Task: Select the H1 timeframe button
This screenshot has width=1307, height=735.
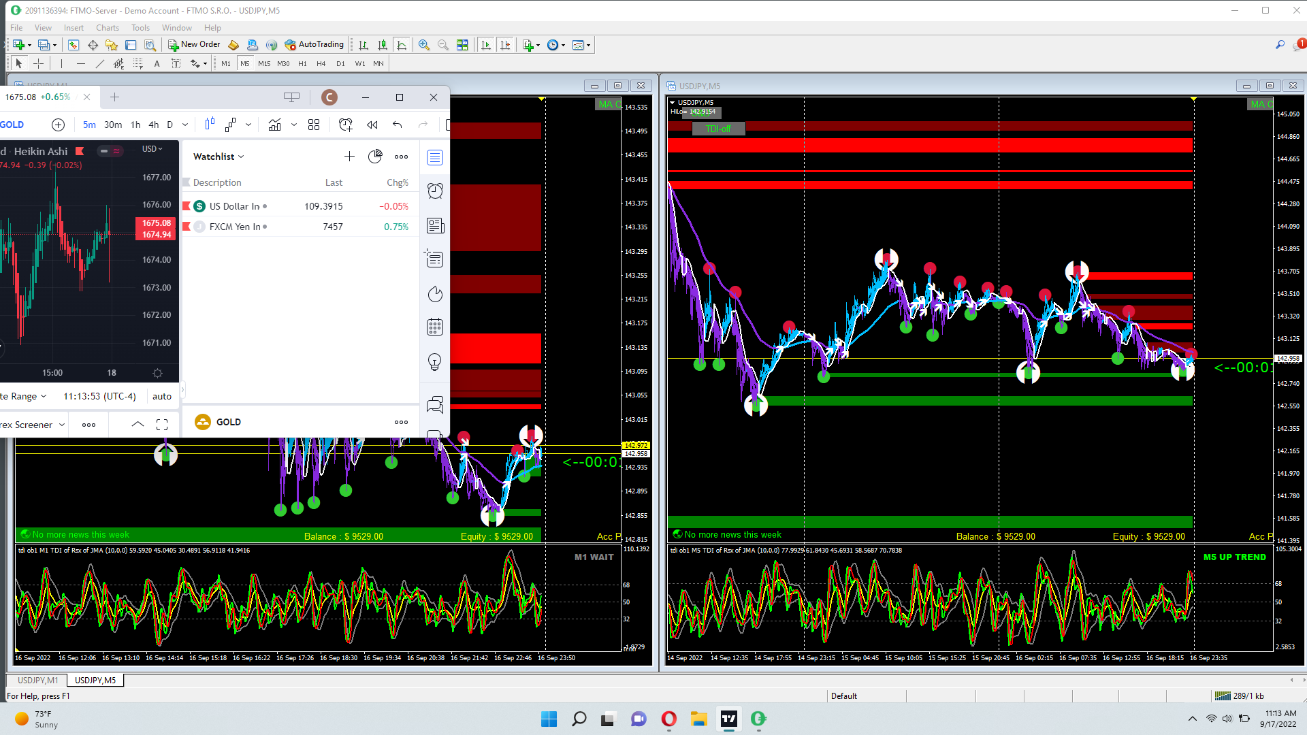Action: tap(302, 63)
